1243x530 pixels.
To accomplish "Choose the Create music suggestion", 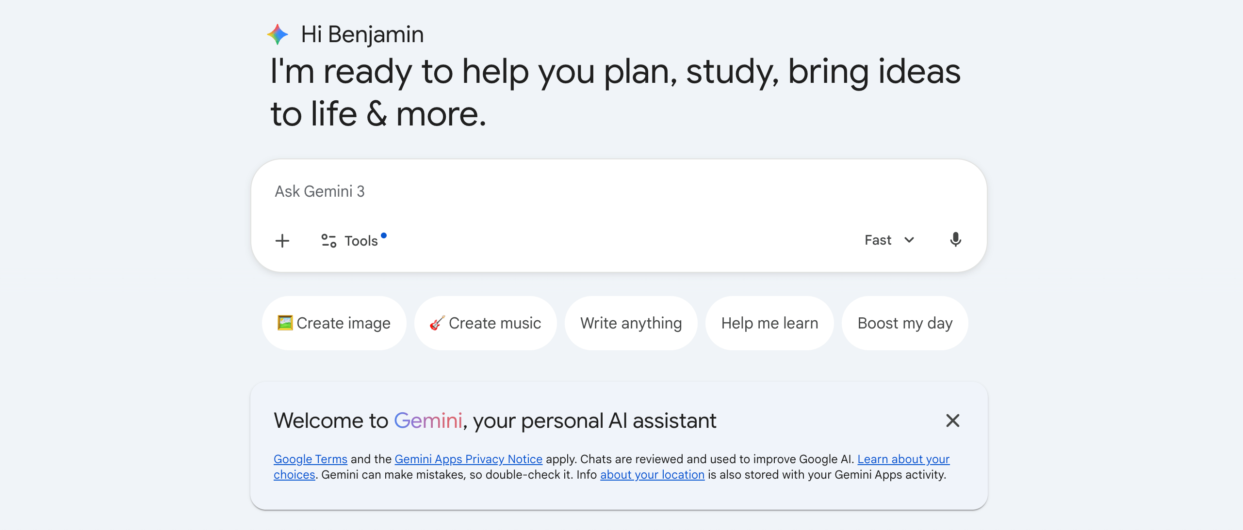I will (485, 323).
